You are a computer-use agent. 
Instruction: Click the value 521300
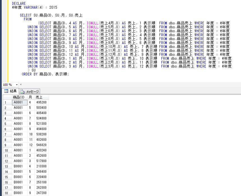point(41,124)
